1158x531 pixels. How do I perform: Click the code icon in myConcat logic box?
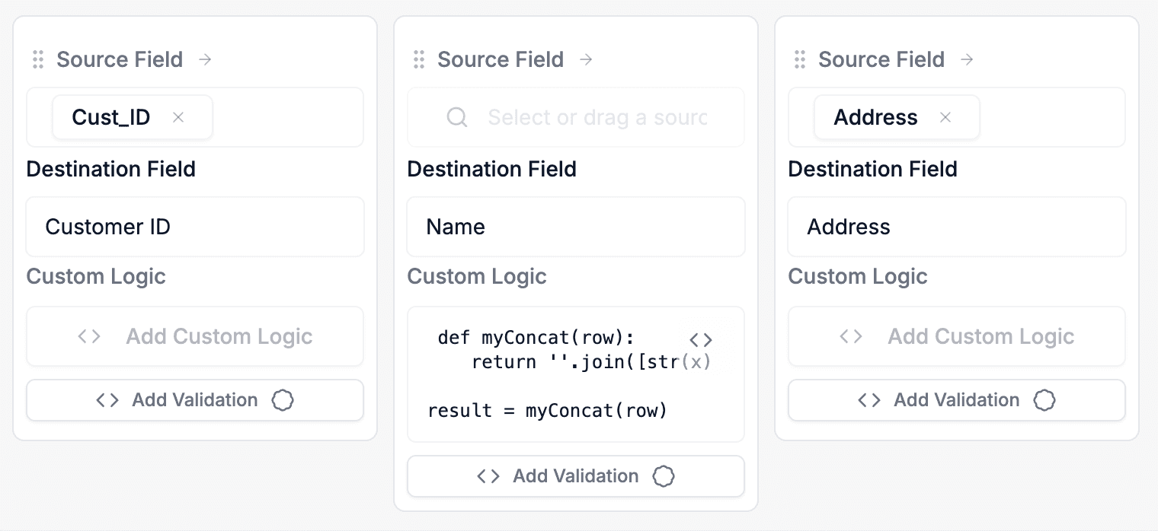point(701,339)
